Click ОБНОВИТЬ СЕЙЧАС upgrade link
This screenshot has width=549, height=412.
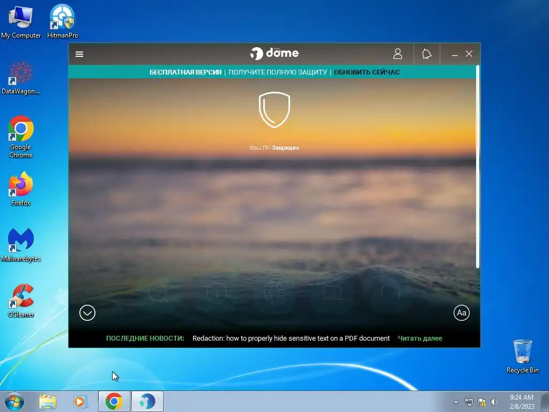tap(367, 72)
